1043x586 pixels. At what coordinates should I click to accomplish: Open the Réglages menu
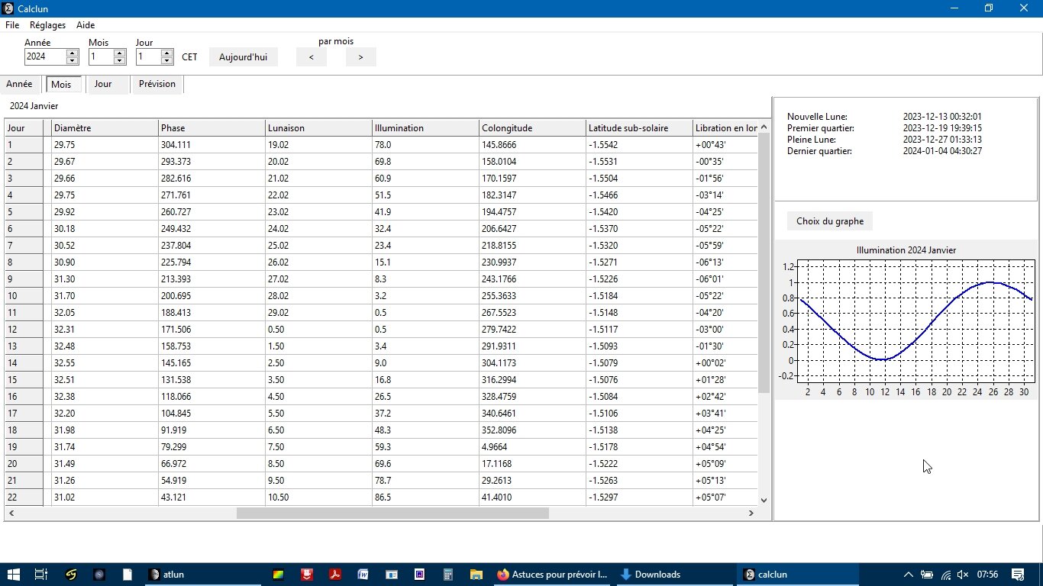pyautogui.click(x=47, y=25)
